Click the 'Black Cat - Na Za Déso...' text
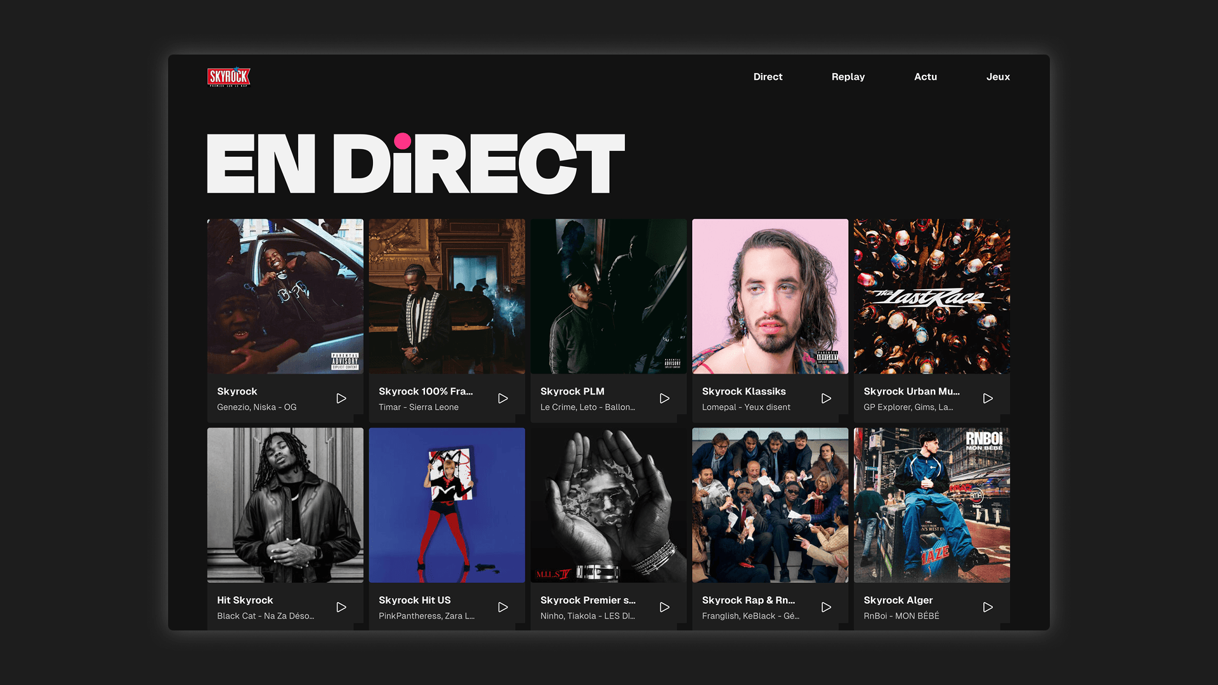 pyautogui.click(x=266, y=616)
